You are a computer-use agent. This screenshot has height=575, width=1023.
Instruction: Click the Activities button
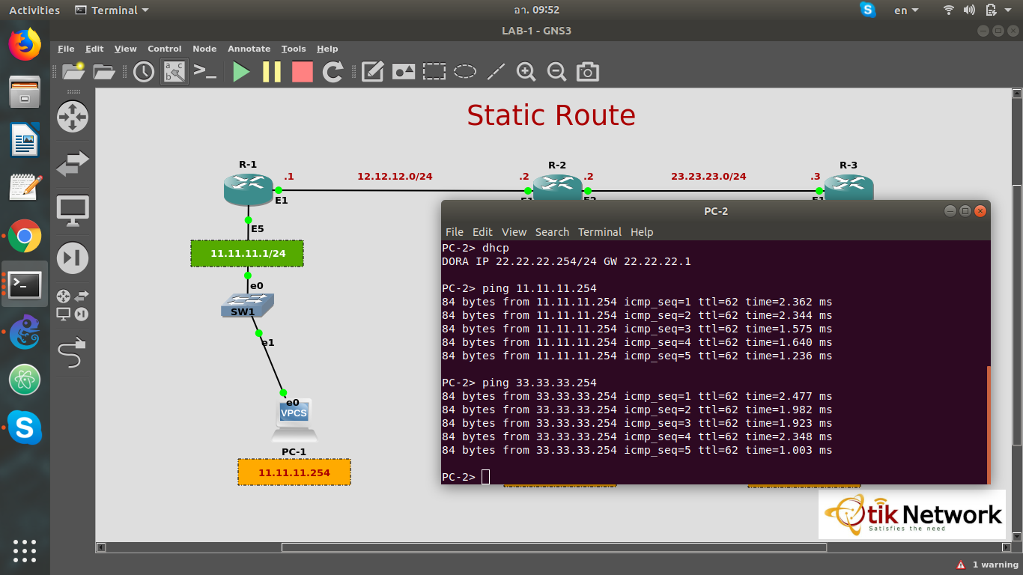click(x=34, y=10)
